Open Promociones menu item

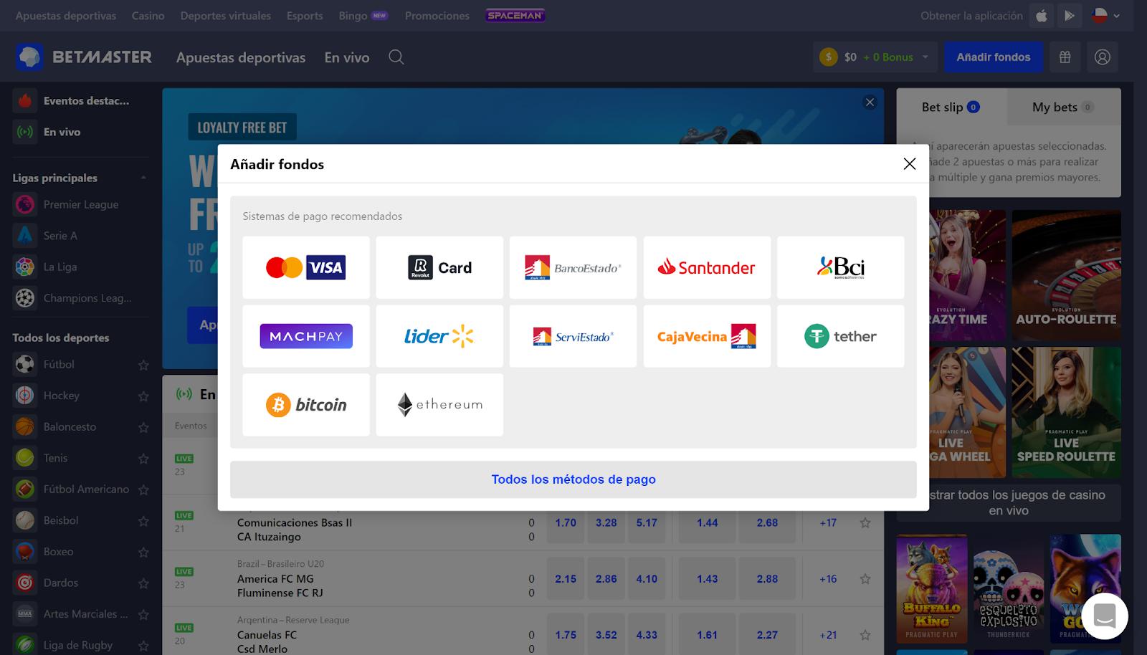click(437, 16)
